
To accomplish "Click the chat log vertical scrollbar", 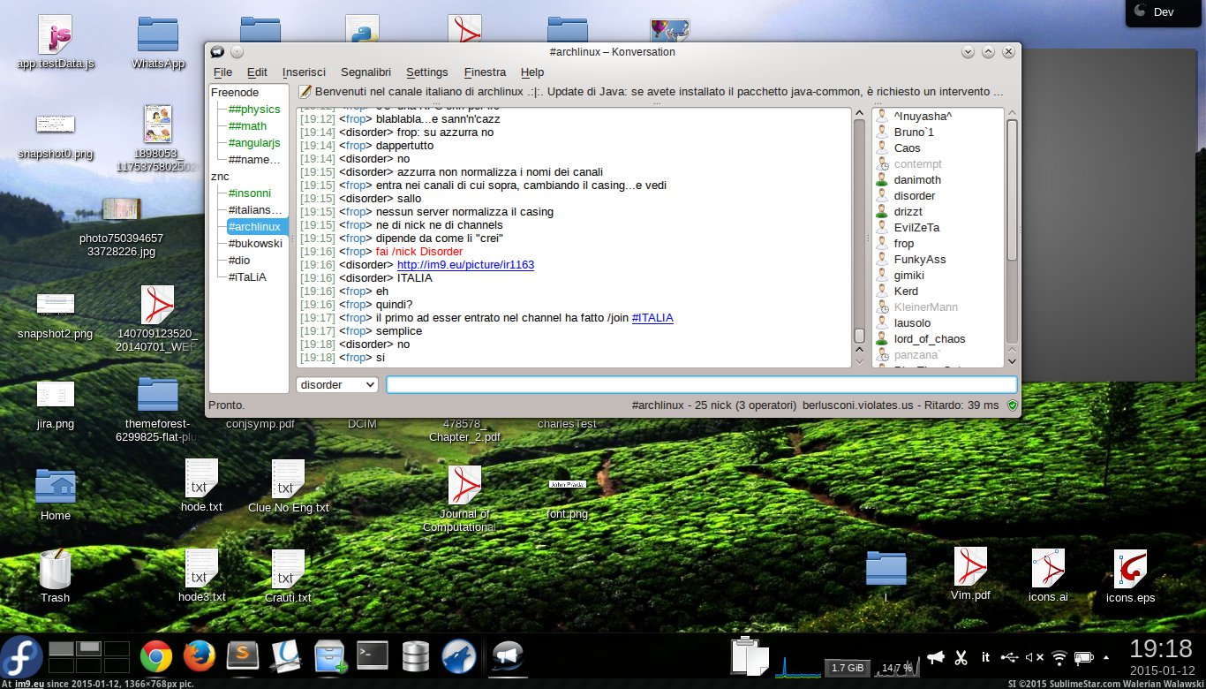I will tap(859, 221).
